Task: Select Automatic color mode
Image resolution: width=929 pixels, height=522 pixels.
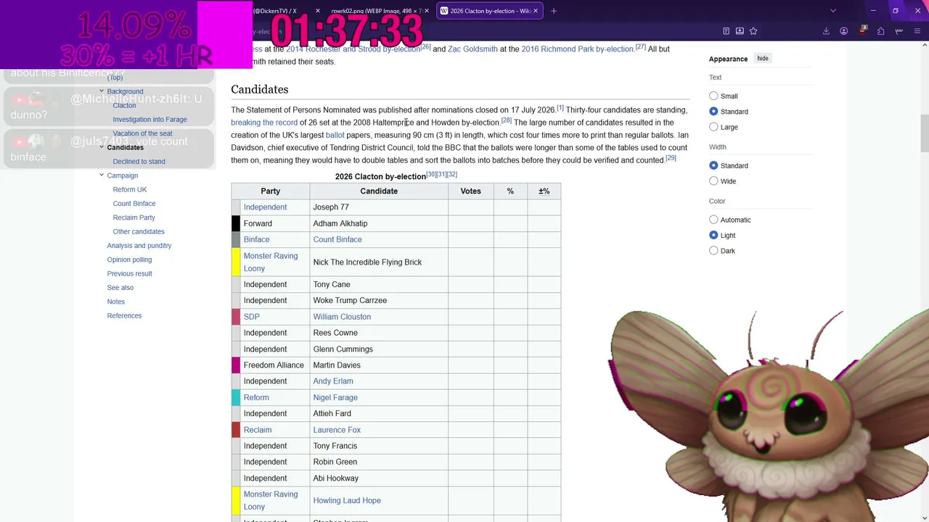Action: pyautogui.click(x=713, y=220)
